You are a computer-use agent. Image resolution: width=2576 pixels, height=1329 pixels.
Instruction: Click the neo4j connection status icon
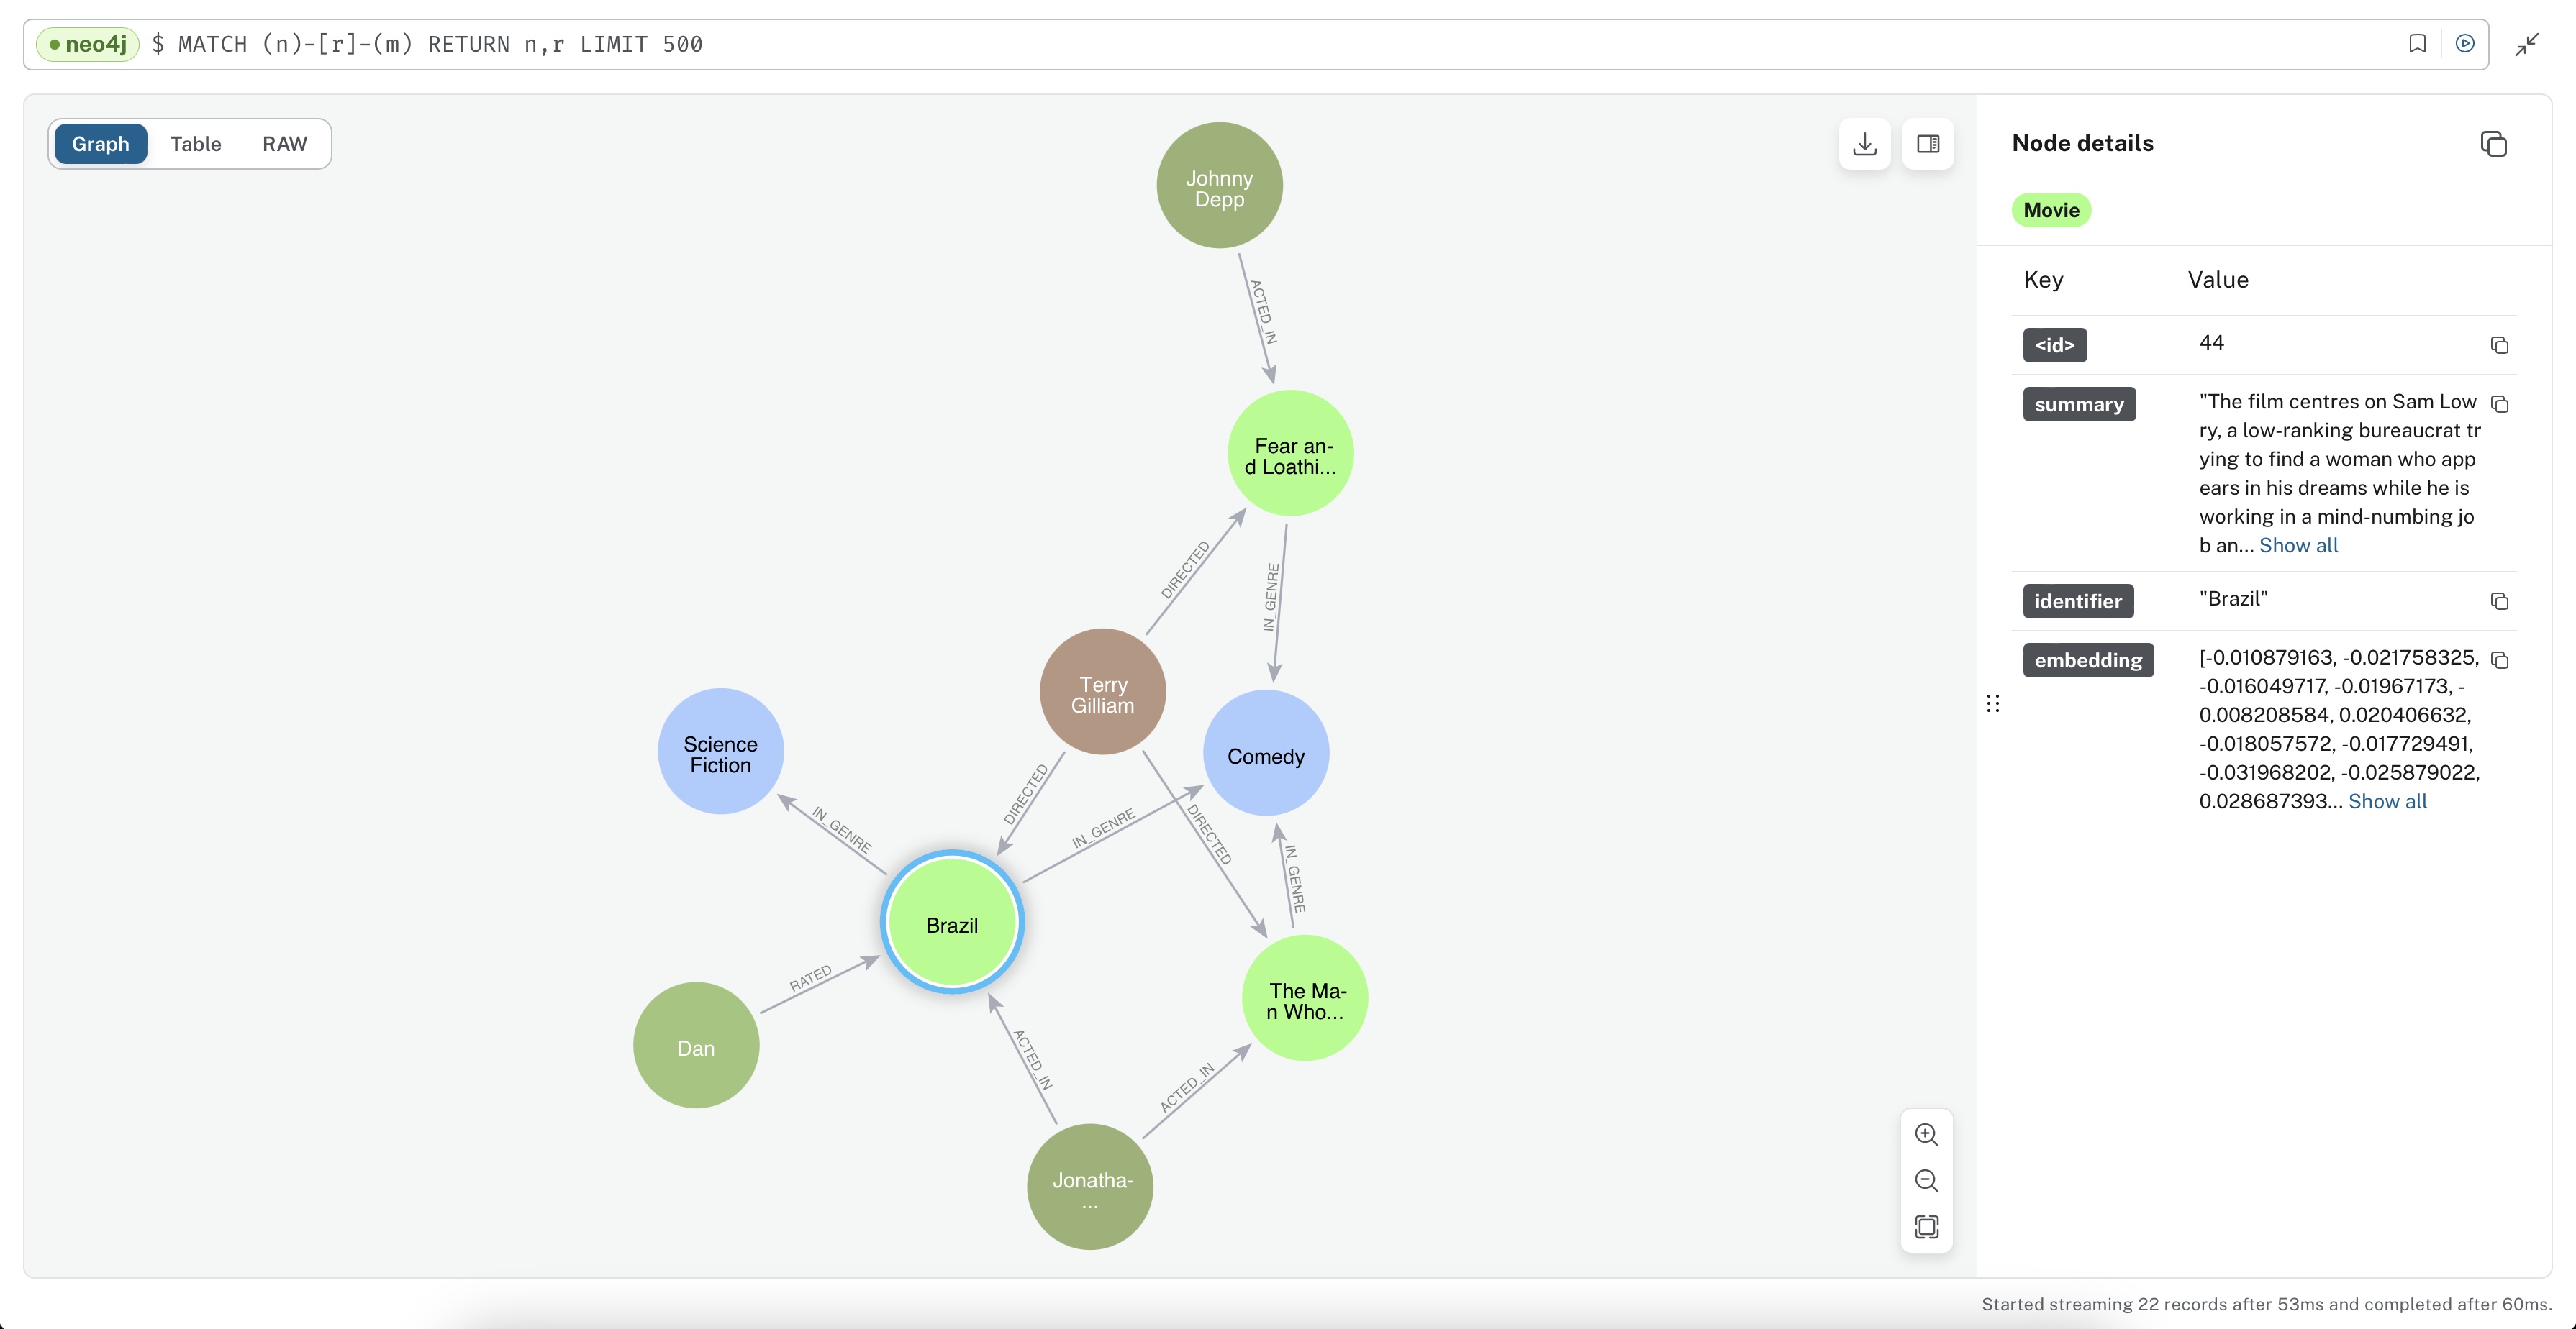(x=51, y=44)
